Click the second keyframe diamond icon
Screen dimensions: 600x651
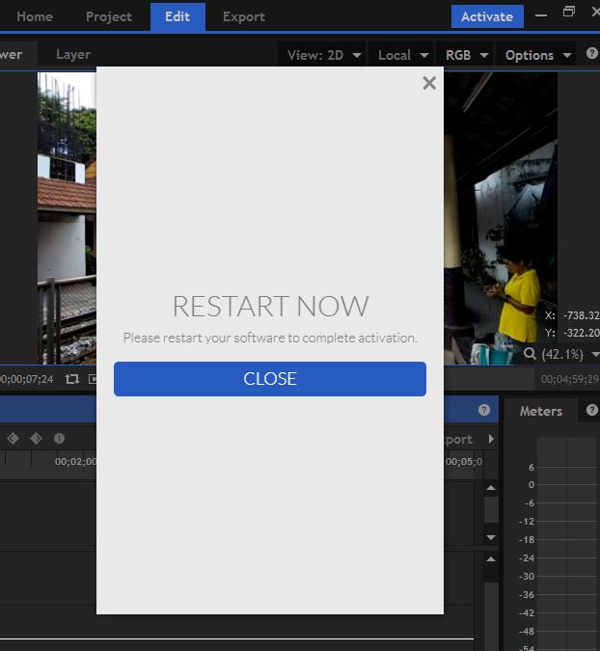[x=36, y=439]
